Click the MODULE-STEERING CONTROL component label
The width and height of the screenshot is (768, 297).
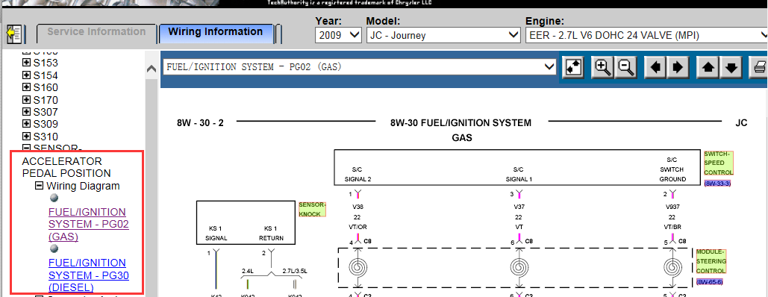pyautogui.click(x=712, y=261)
